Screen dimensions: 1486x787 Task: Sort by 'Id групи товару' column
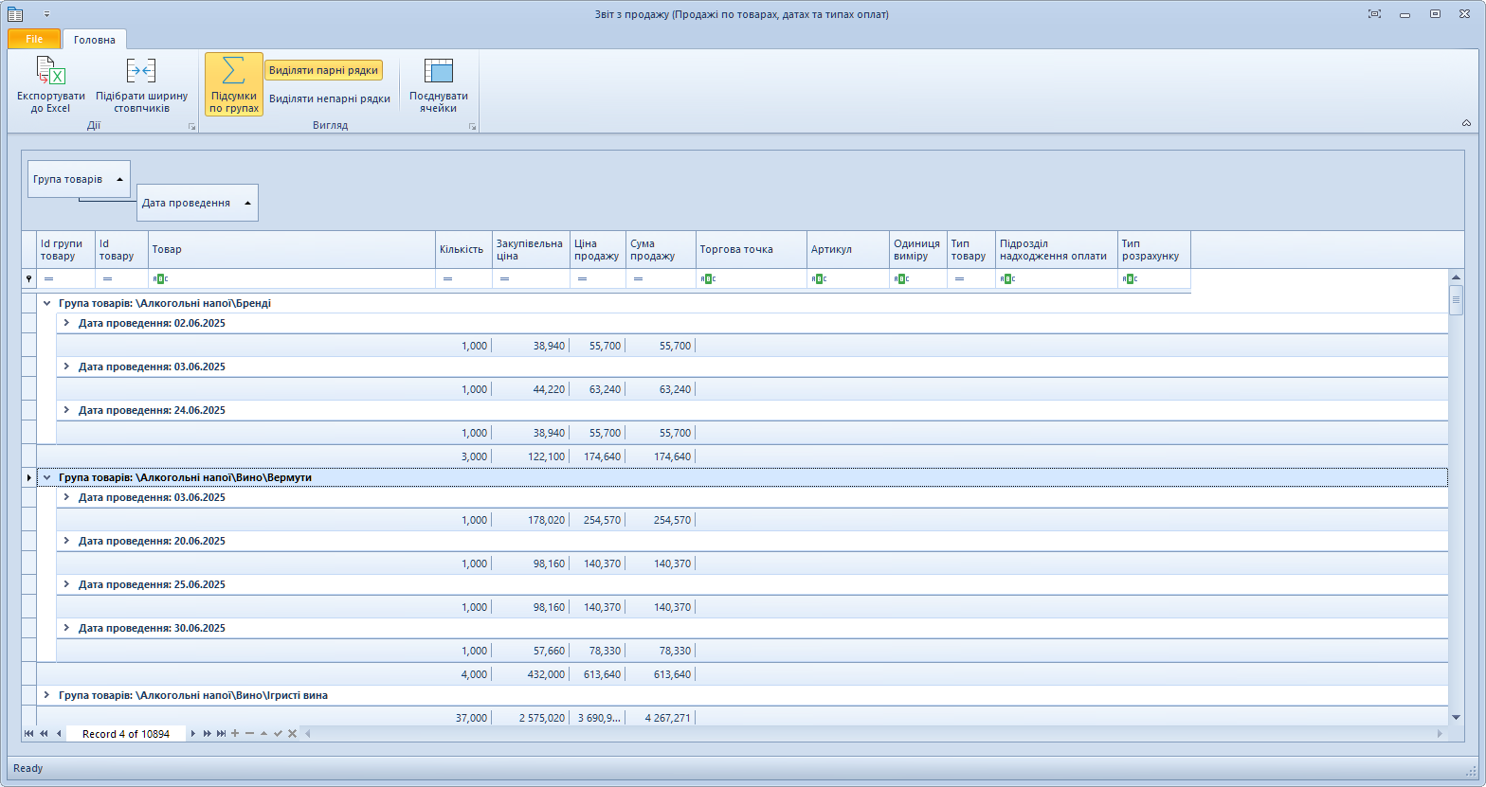click(65, 250)
